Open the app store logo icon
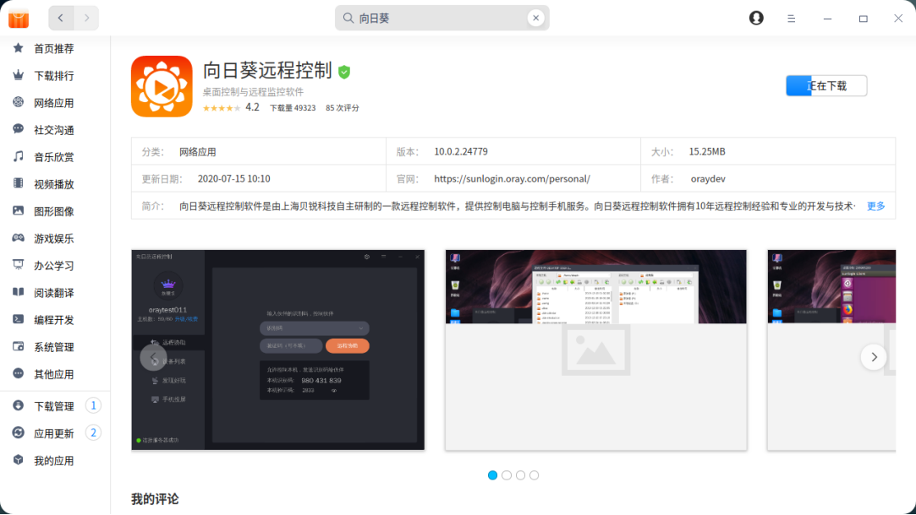This screenshot has height=515, width=916. pos(19,19)
